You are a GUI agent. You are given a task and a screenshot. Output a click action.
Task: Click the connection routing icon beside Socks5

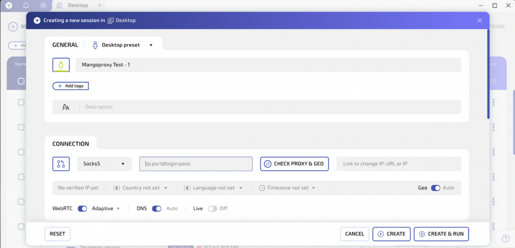(x=61, y=164)
